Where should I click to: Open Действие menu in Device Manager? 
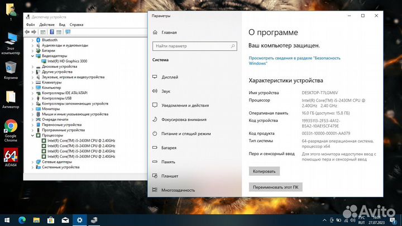47,25
